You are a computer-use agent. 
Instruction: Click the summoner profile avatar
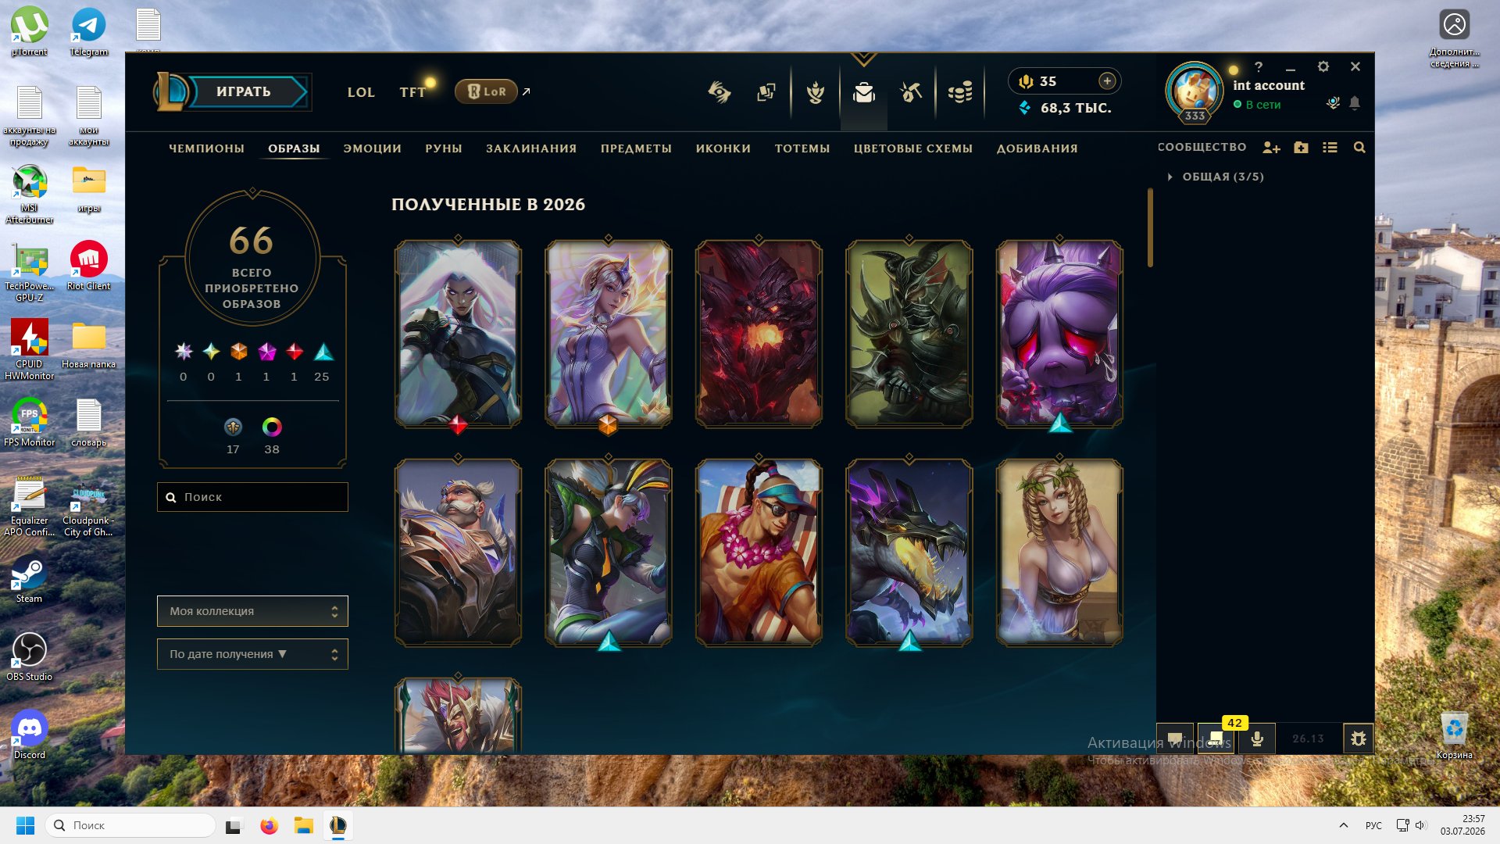(x=1194, y=91)
